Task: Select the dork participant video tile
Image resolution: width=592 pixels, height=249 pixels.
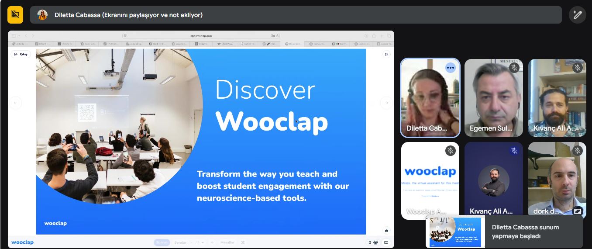Action: 557,180
